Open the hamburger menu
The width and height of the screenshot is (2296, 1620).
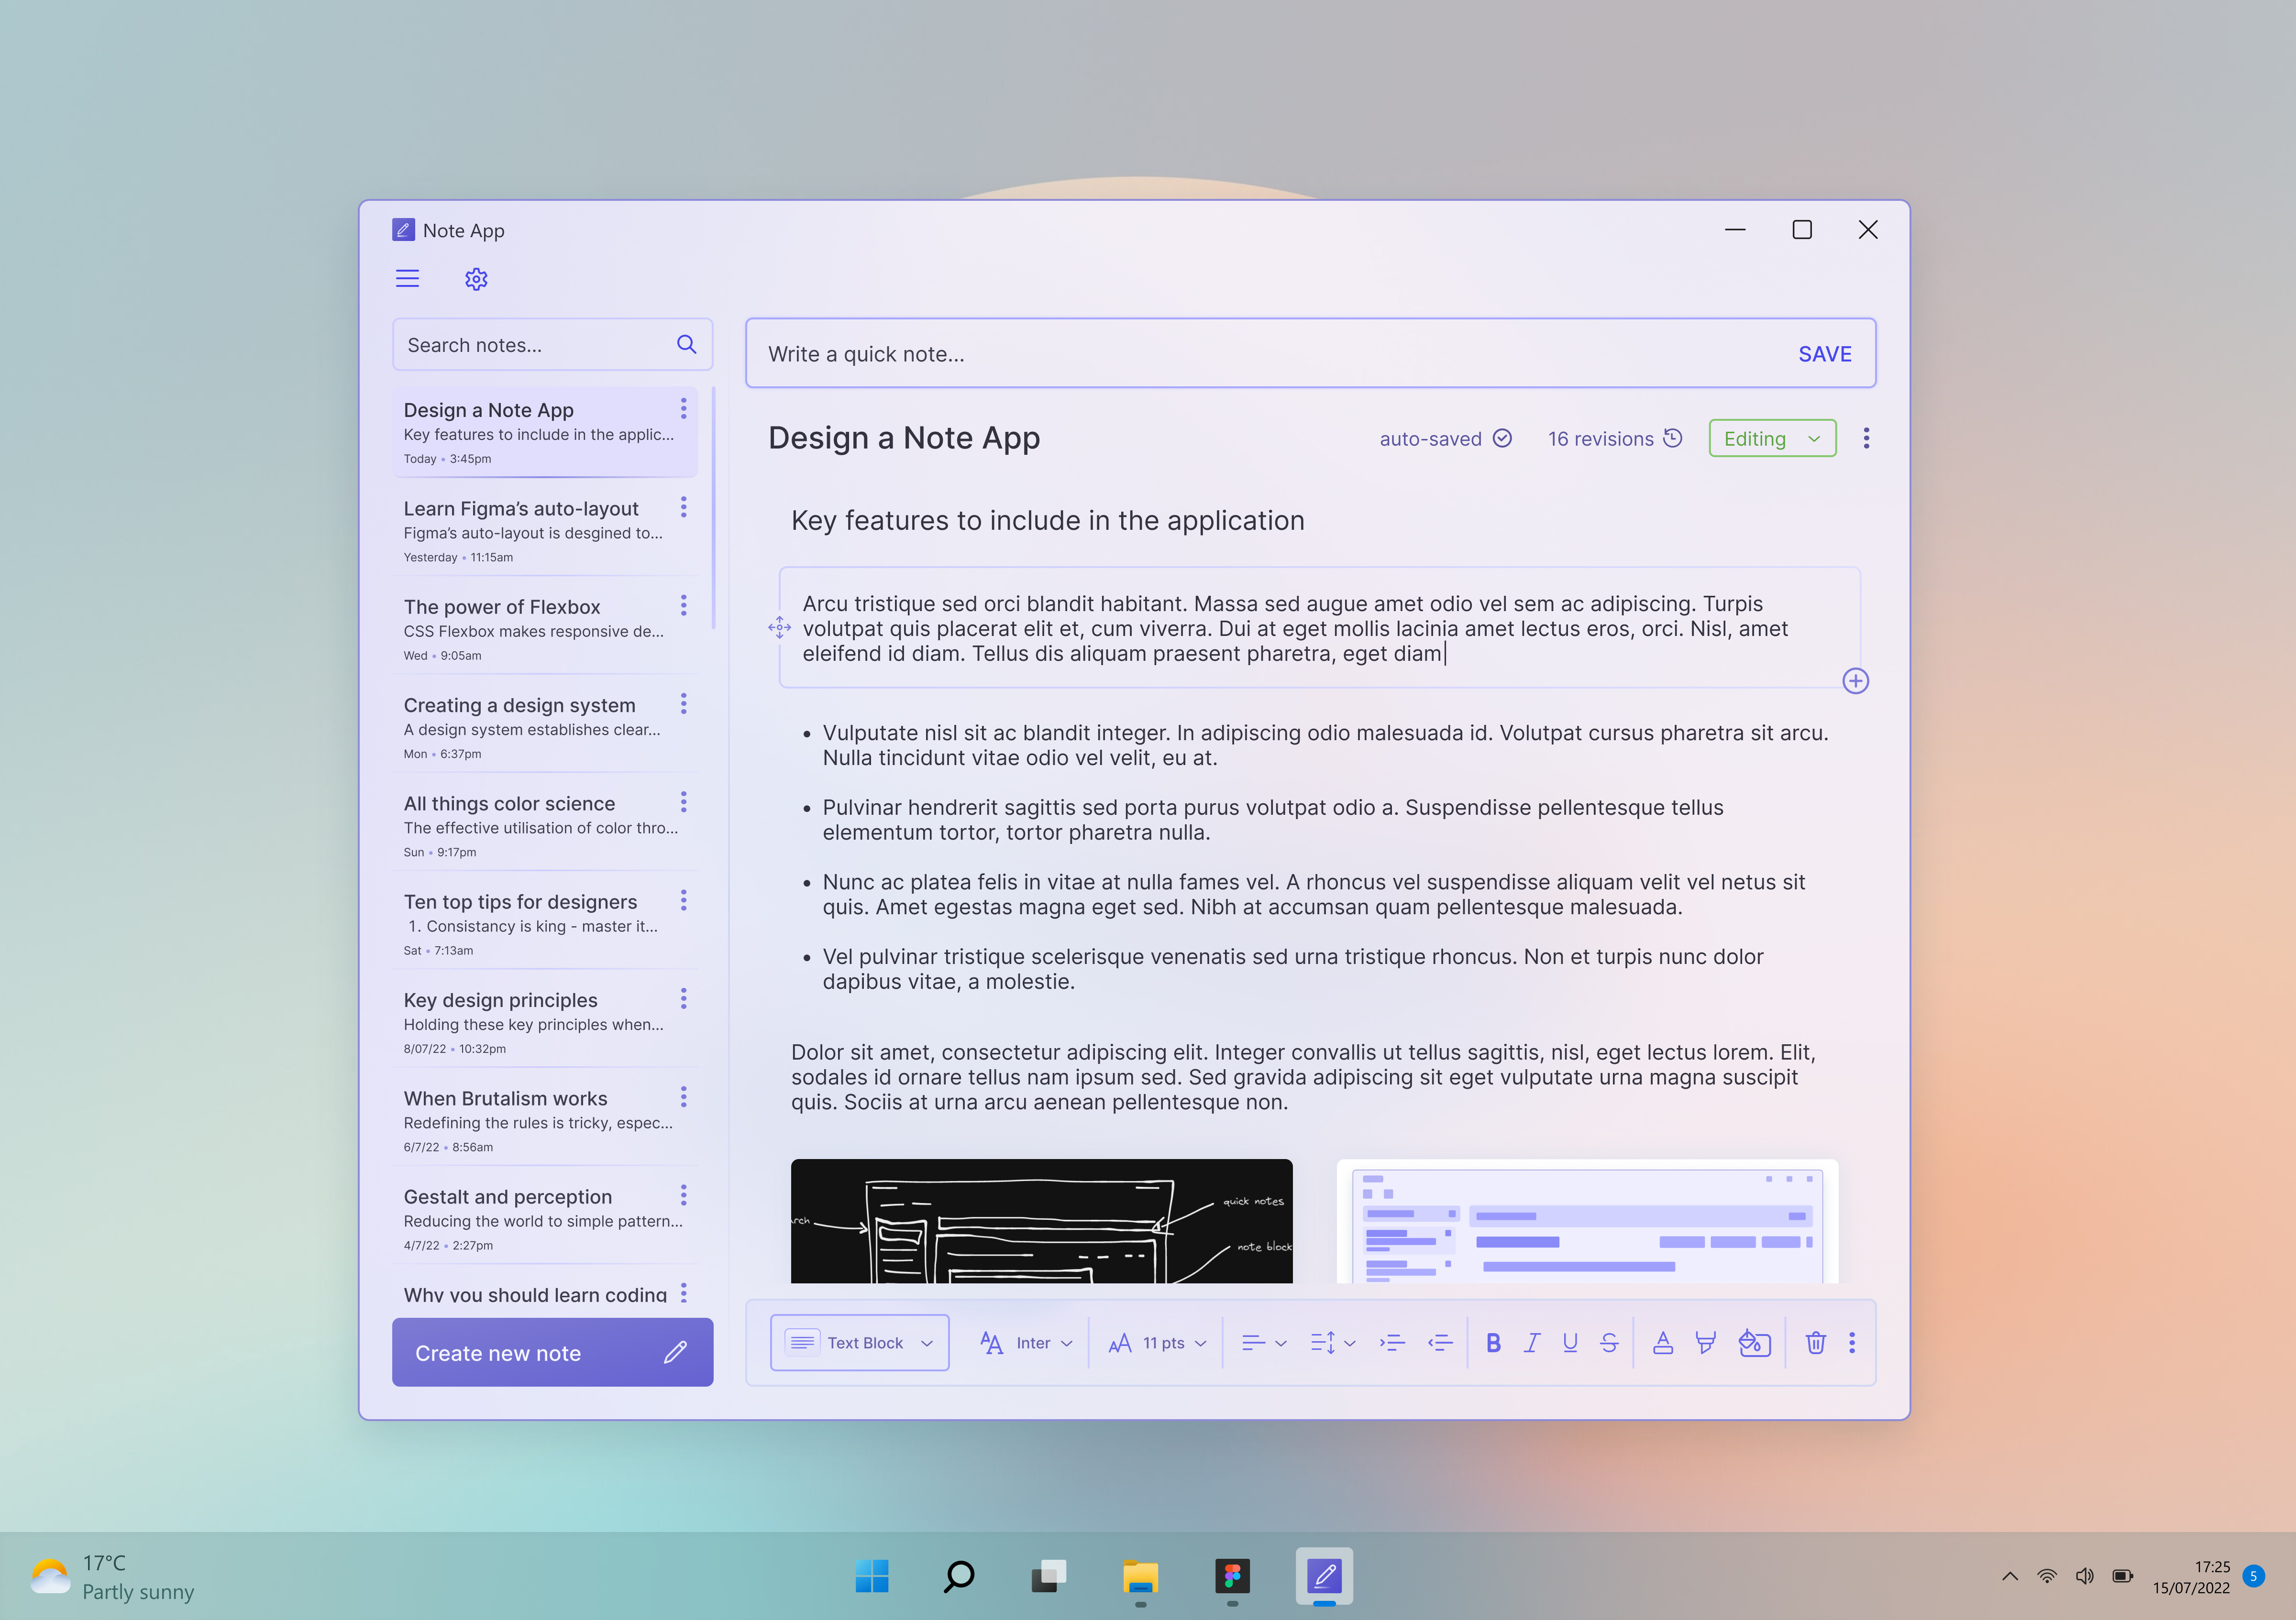pos(407,278)
